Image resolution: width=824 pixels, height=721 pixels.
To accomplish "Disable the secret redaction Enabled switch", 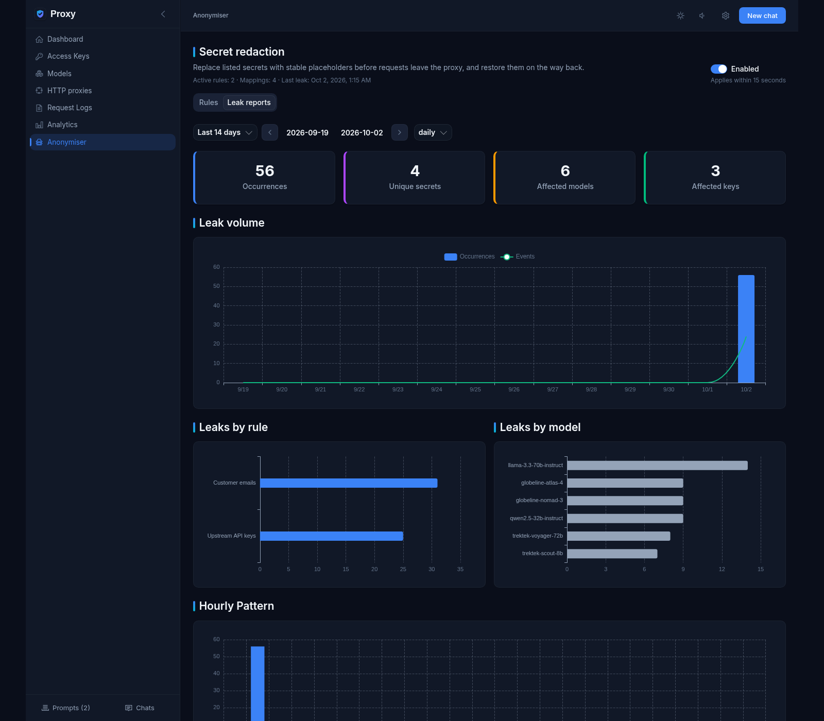I will (718, 69).
